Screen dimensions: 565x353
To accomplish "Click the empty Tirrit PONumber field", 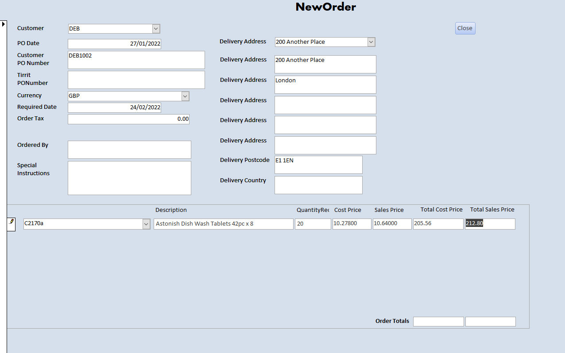I will click(x=136, y=80).
